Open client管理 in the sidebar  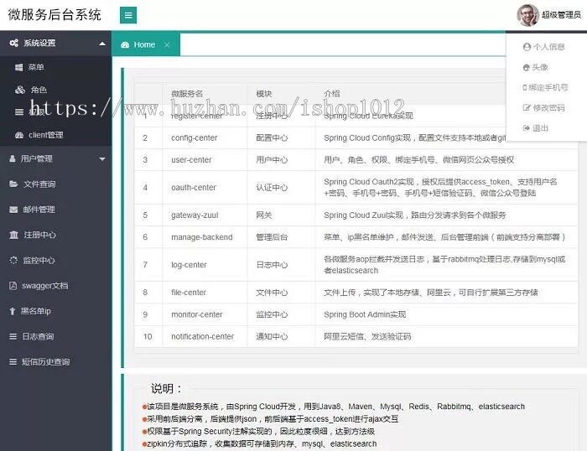(x=45, y=135)
